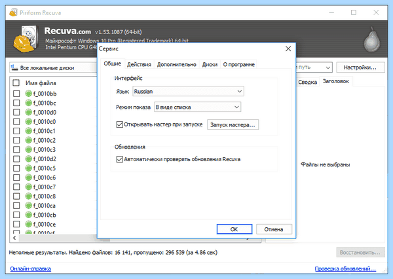The image size is (393, 279).
Task: Click the Recuva.com title text
Action: coord(67,31)
